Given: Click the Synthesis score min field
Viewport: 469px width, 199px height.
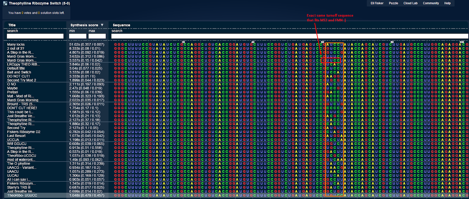Looking at the screenshot, I should 78,36.
